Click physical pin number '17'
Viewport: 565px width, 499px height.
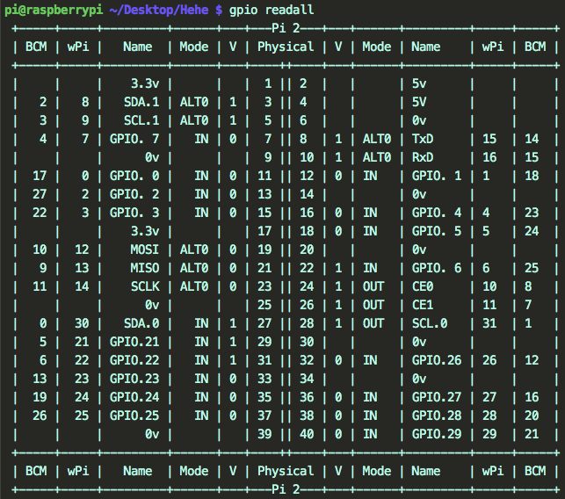(264, 231)
